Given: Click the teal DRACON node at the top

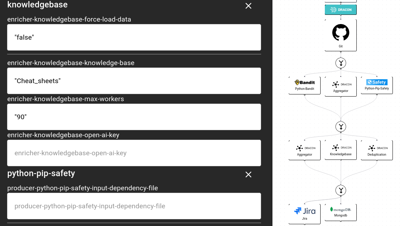Looking at the screenshot, I should point(340,10).
